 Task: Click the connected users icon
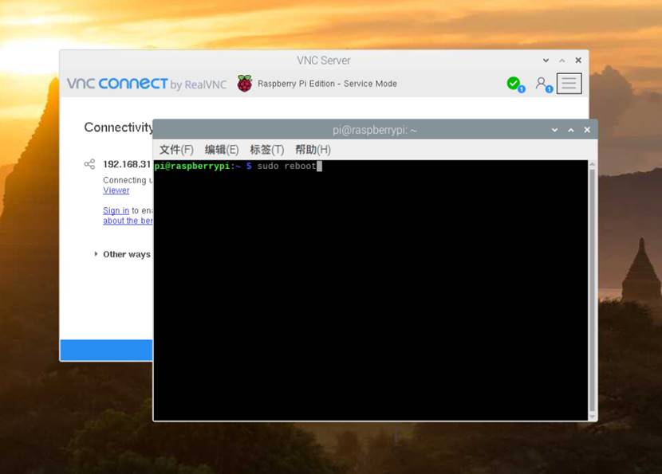542,83
